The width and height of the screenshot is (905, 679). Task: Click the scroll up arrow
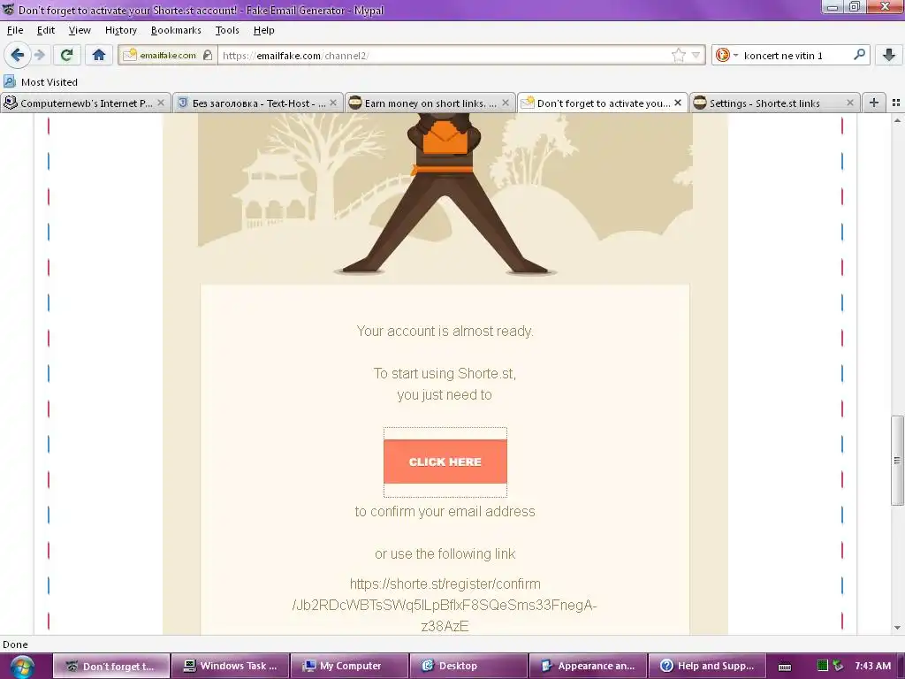pos(897,120)
